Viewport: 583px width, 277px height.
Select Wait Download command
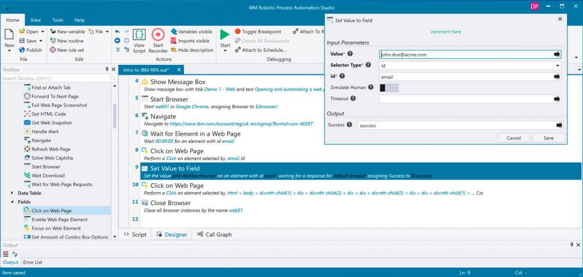pos(44,176)
